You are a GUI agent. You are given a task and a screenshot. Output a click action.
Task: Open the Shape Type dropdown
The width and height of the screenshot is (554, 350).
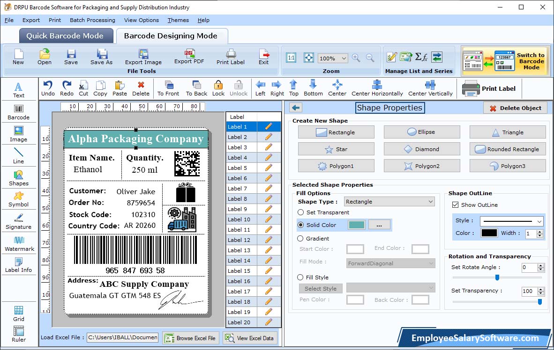point(389,202)
